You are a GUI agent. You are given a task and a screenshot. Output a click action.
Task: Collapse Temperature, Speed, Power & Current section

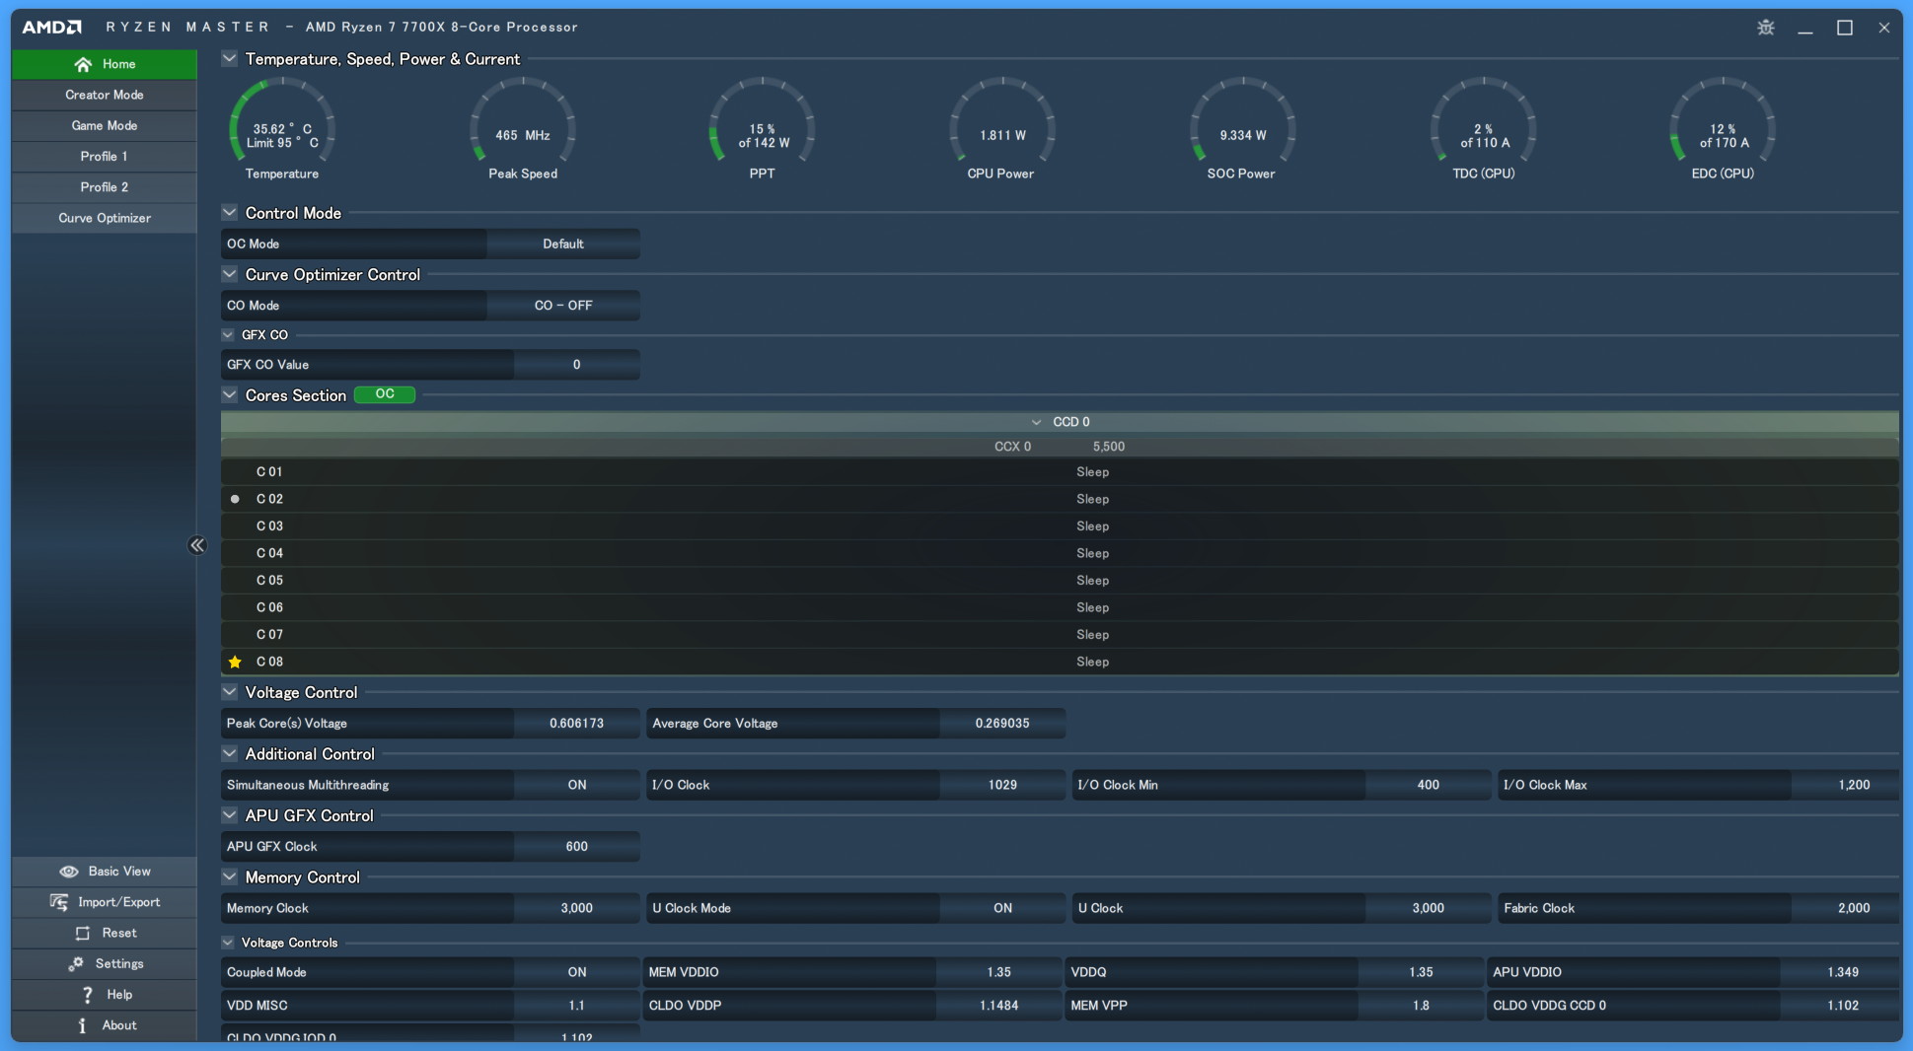[230, 59]
